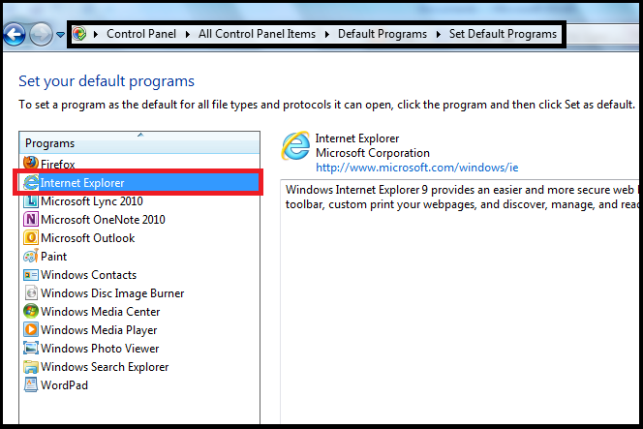This screenshot has width=643, height=429.
Task: Go back with the blue Back arrow
Action: coord(15,35)
